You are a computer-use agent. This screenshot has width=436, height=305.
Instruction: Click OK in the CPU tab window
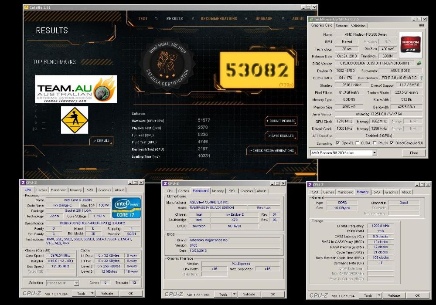(131, 293)
